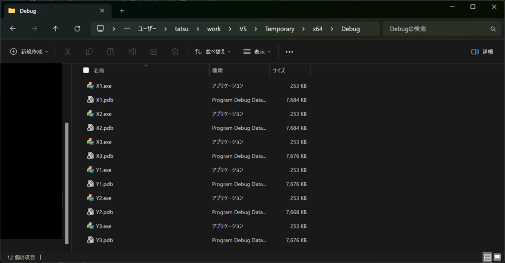The height and width of the screenshot is (263, 505).
Task: Open the 表示 view dropdown
Action: tap(256, 51)
